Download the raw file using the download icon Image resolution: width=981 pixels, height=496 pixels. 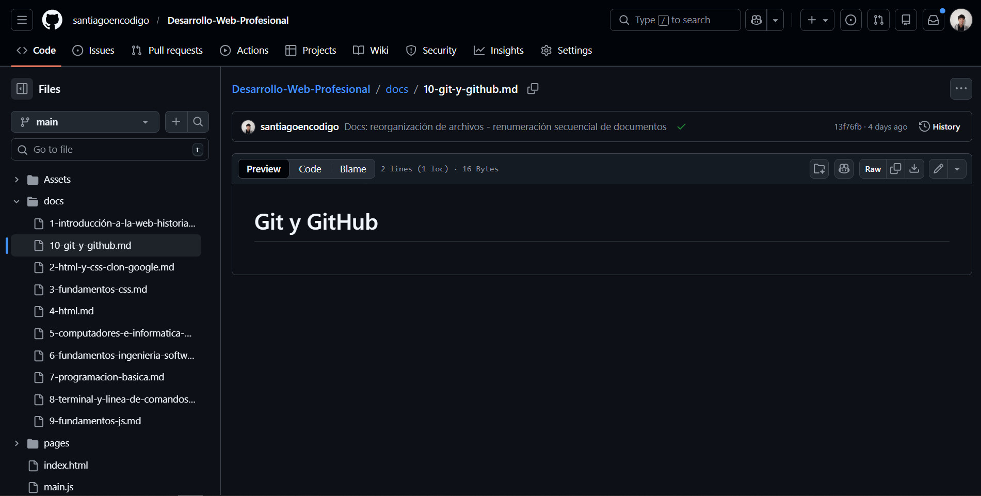[x=914, y=169]
